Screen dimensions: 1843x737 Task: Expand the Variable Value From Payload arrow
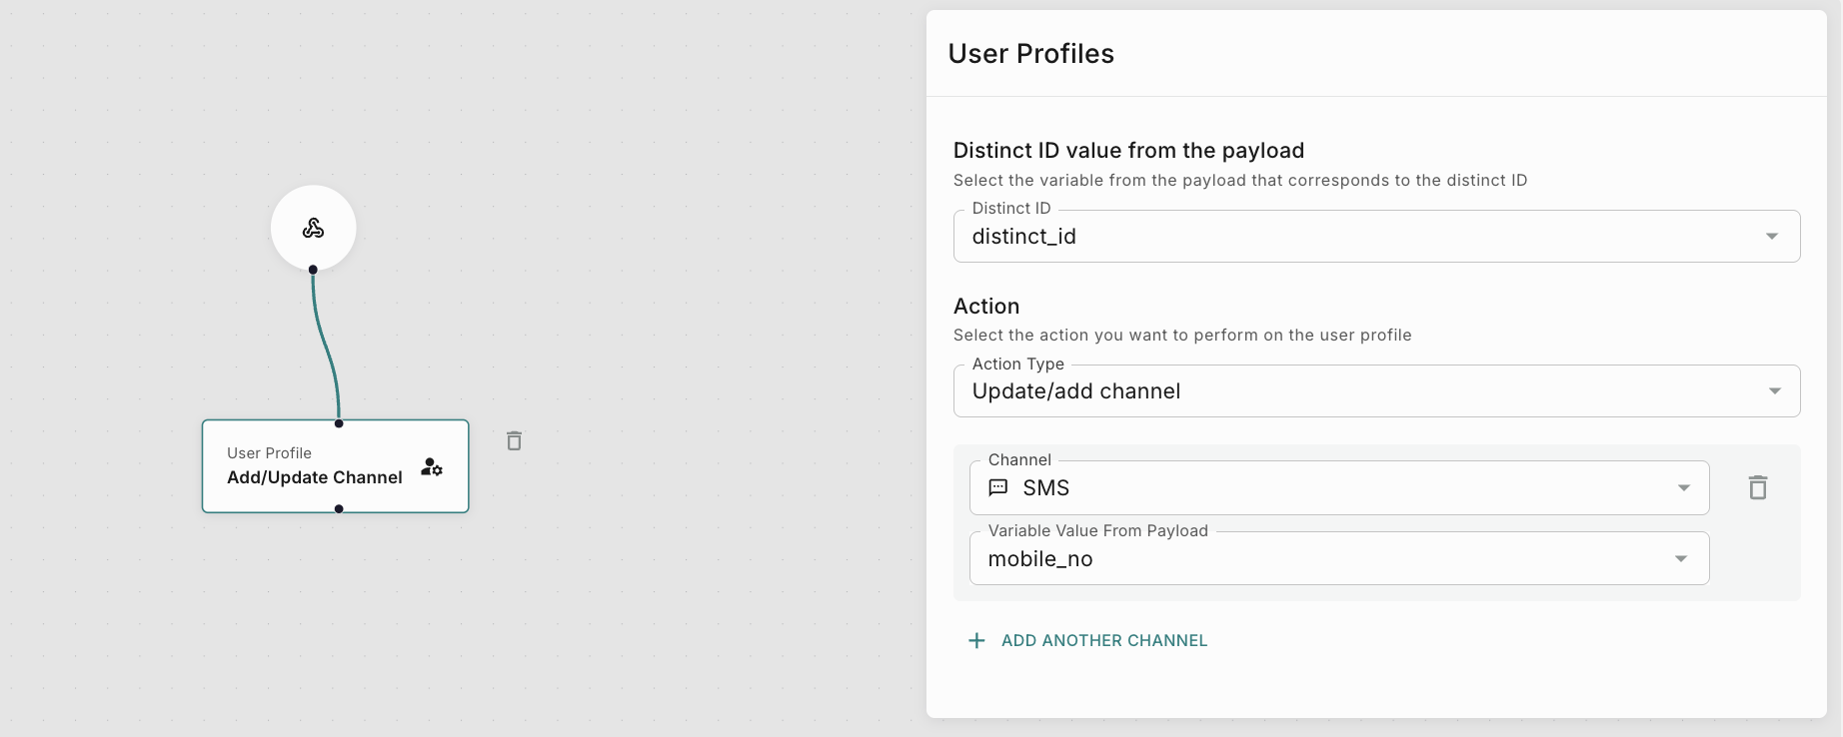(x=1681, y=559)
